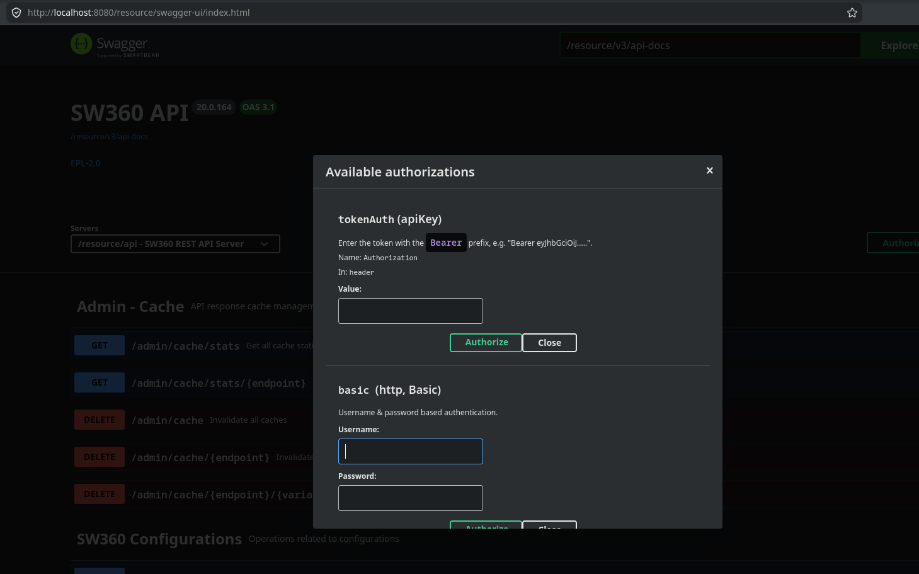Click the Authorize button beside Servers
Viewport: 919px width, 574px height.
click(893, 243)
